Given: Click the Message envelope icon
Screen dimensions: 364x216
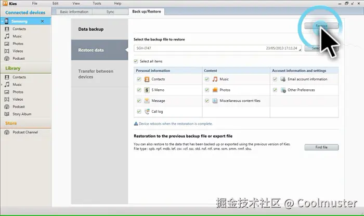Looking at the screenshot, I should (147, 101).
